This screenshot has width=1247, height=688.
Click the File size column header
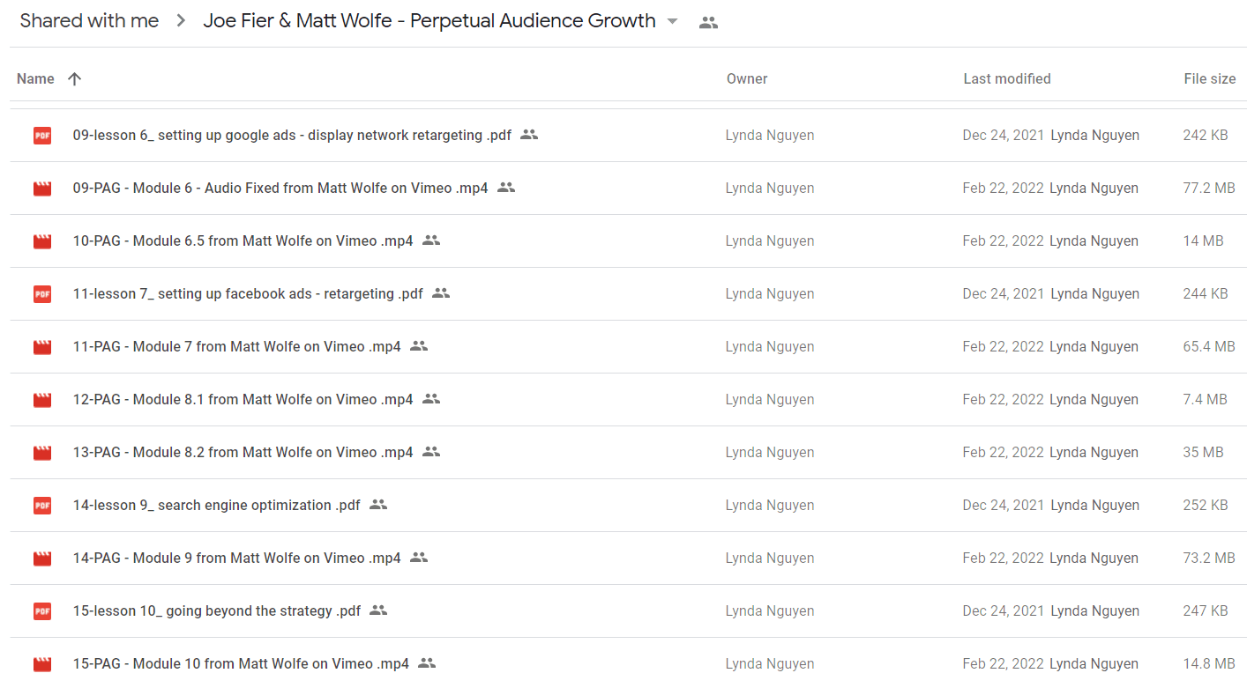pyautogui.click(x=1210, y=79)
